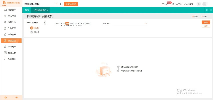Expand the account set dropdown at top
The width and height of the screenshot is (213, 100).
[x=56, y=4]
